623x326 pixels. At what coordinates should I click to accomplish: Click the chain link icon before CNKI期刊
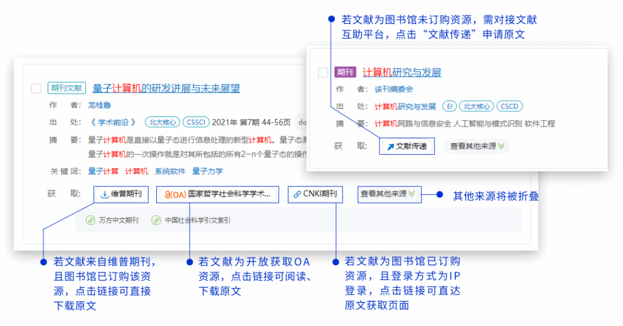coord(298,194)
